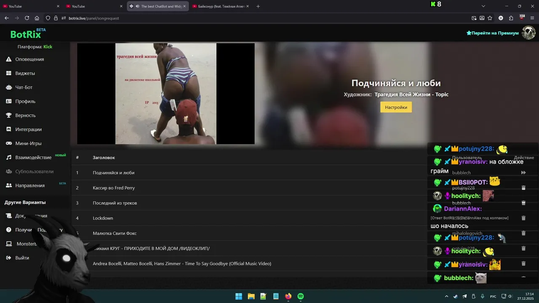Open Интеграции section in sidebar

pos(28,129)
